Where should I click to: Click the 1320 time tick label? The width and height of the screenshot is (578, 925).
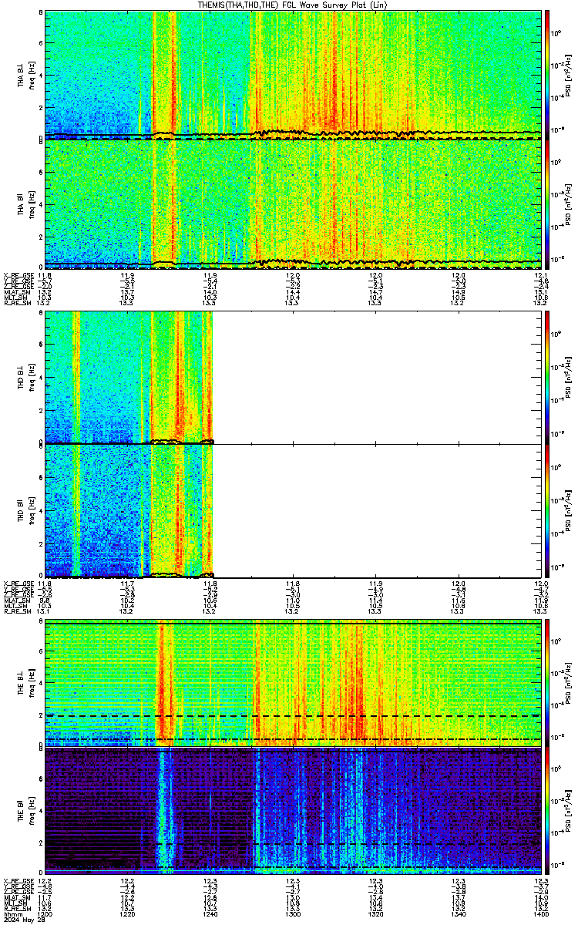pyautogui.click(x=375, y=913)
